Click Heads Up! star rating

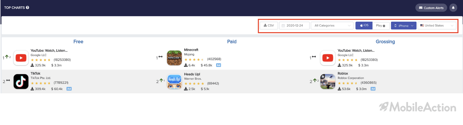194,84
